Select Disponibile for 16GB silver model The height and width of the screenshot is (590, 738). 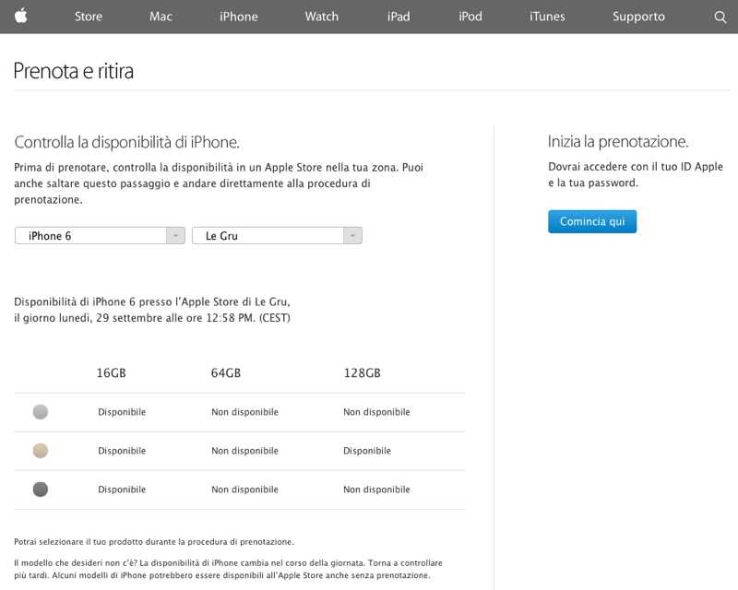pyautogui.click(x=121, y=412)
